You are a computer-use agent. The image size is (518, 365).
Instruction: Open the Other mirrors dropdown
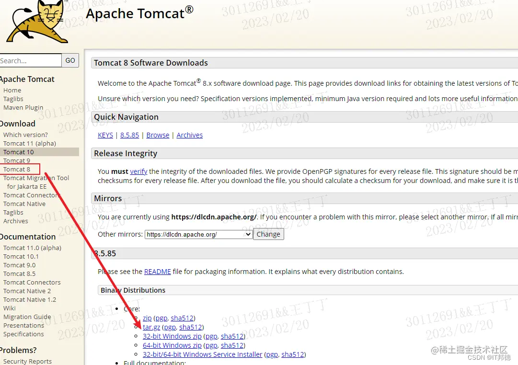coord(198,234)
